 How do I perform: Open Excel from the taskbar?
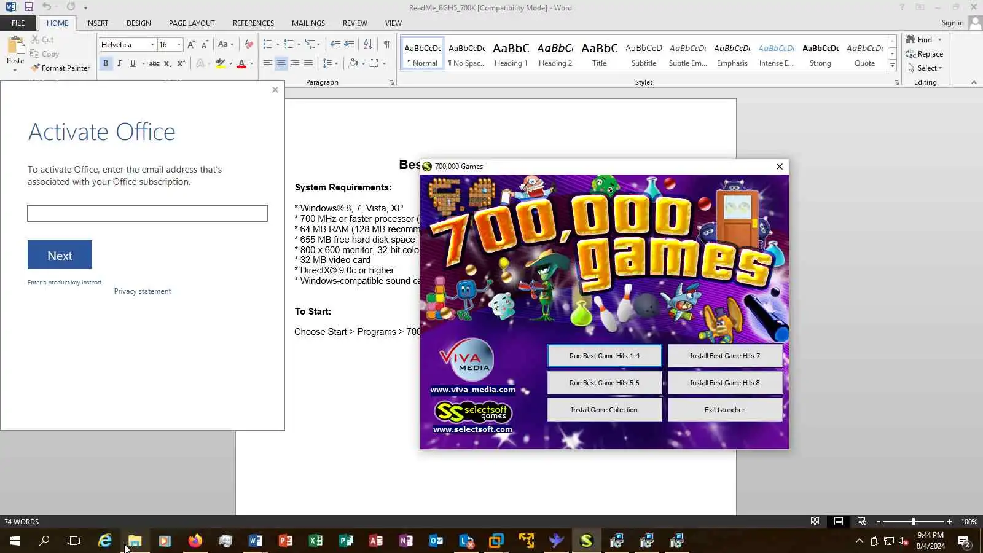pos(316,541)
